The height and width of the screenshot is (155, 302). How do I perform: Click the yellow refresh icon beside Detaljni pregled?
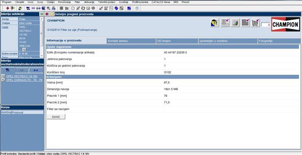[52, 14]
